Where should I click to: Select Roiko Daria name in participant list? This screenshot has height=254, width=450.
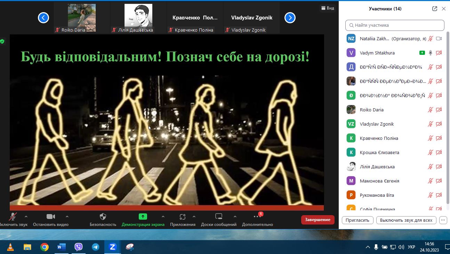372,110
